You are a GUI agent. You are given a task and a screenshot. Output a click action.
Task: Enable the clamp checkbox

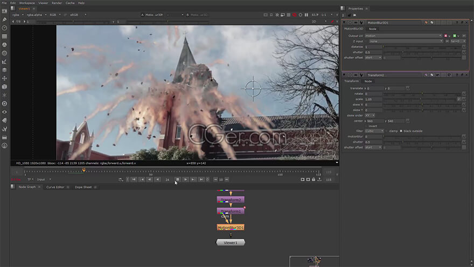click(387, 131)
